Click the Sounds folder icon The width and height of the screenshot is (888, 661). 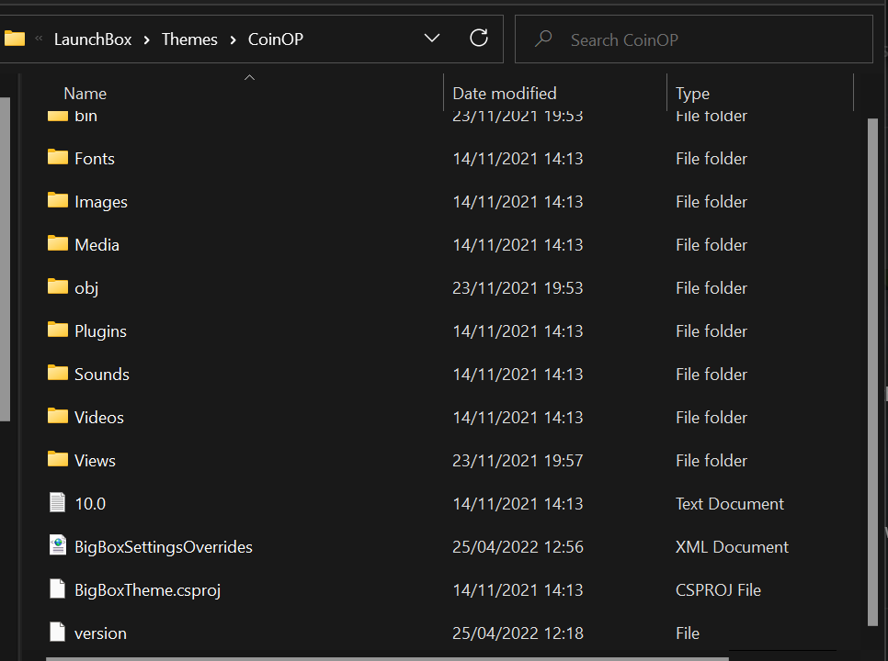[57, 373]
